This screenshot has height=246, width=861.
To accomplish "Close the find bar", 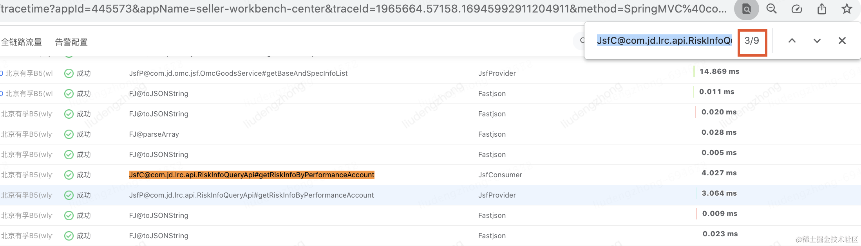I will (x=842, y=41).
